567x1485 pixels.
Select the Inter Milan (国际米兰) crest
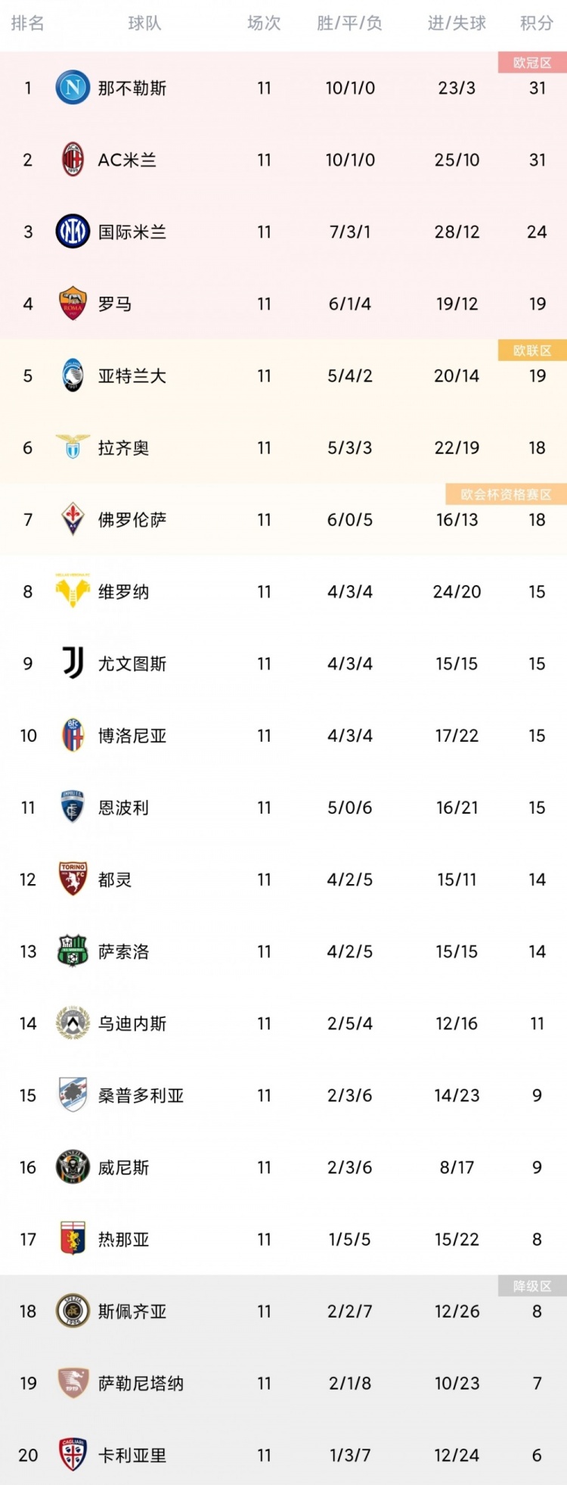pyautogui.click(x=73, y=232)
